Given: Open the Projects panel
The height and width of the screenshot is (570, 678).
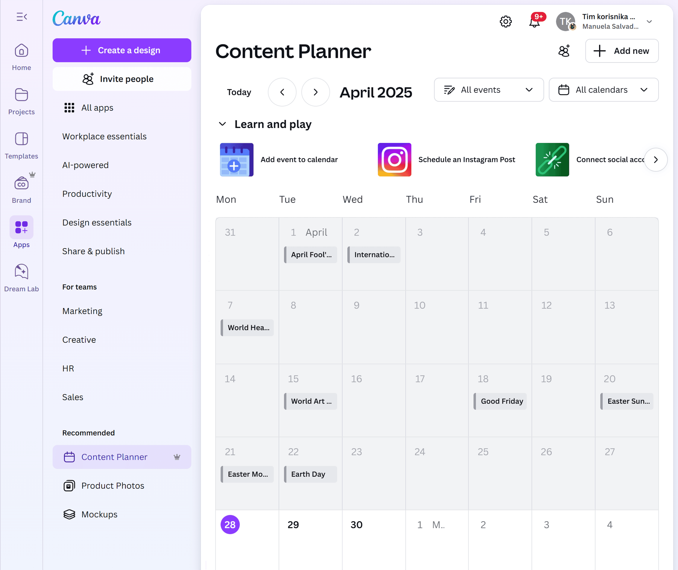Looking at the screenshot, I should click(21, 100).
